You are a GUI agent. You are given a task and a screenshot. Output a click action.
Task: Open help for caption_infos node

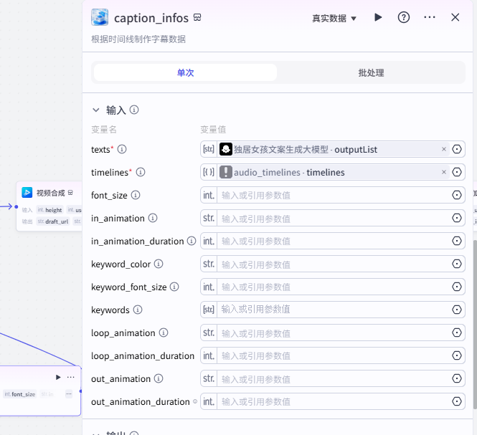tap(403, 18)
